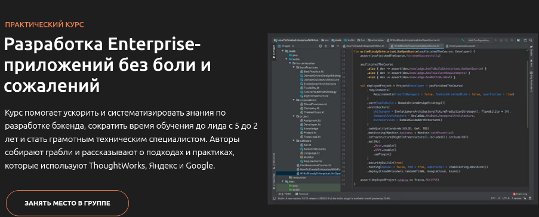Screen dimensions: 539x217
Task: Open the Add Configuration dropdown
Action: (479, 40)
